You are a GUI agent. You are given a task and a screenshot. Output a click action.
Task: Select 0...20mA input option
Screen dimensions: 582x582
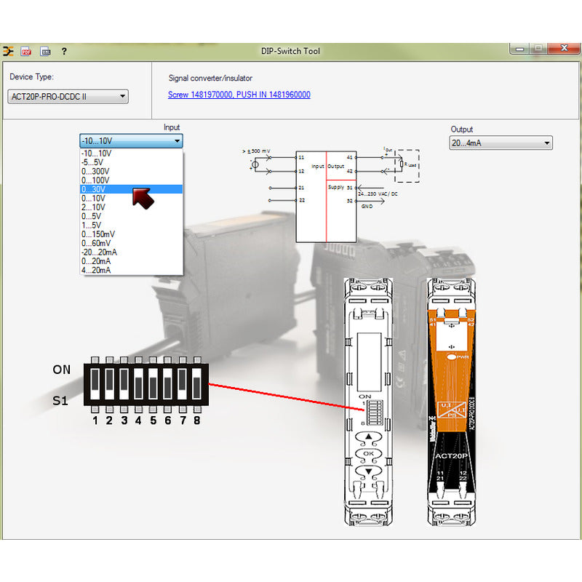click(x=132, y=261)
